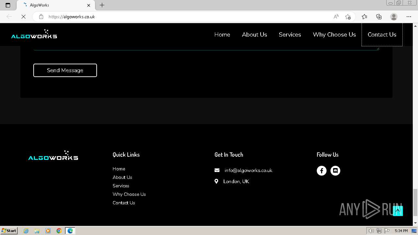
Task: Open Read Aloud in address bar
Action: [x=336, y=17]
